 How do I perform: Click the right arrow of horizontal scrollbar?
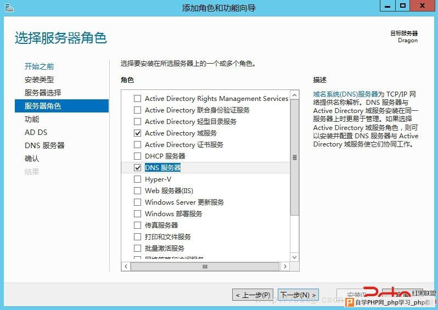(285, 267)
